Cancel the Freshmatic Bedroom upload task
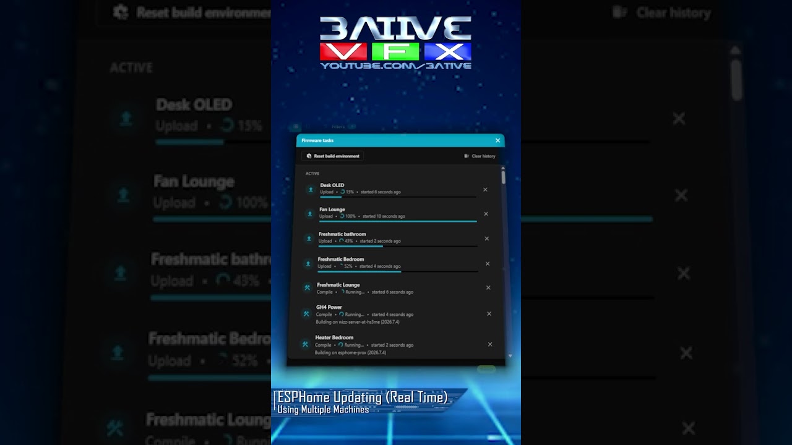This screenshot has height=445, width=792. pyautogui.click(x=488, y=264)
